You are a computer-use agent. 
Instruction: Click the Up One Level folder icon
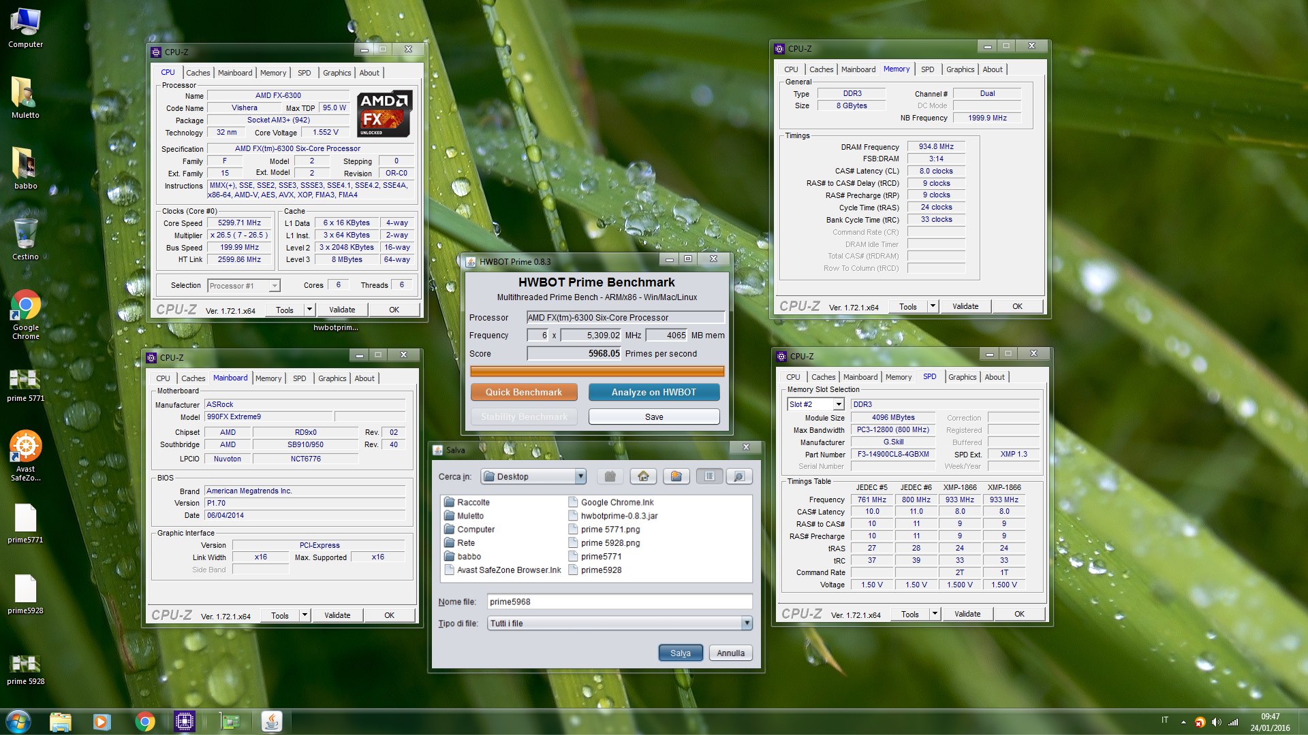pos(610,476)
